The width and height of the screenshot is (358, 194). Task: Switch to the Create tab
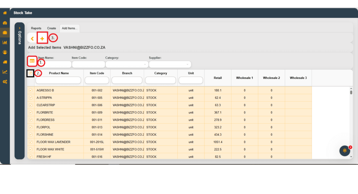pyautogui.click(x=51, y=28)
